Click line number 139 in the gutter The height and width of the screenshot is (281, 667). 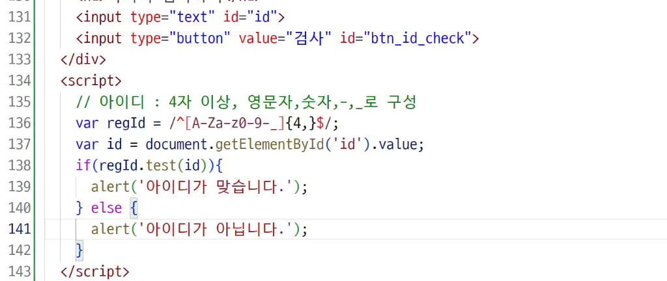click(x=20, y=187)
